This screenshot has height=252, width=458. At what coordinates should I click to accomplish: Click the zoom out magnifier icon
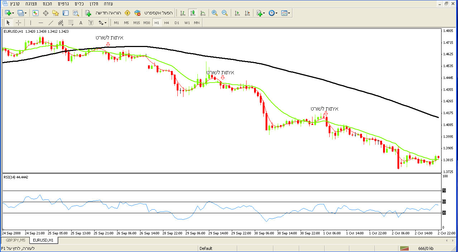coord(225,13)
